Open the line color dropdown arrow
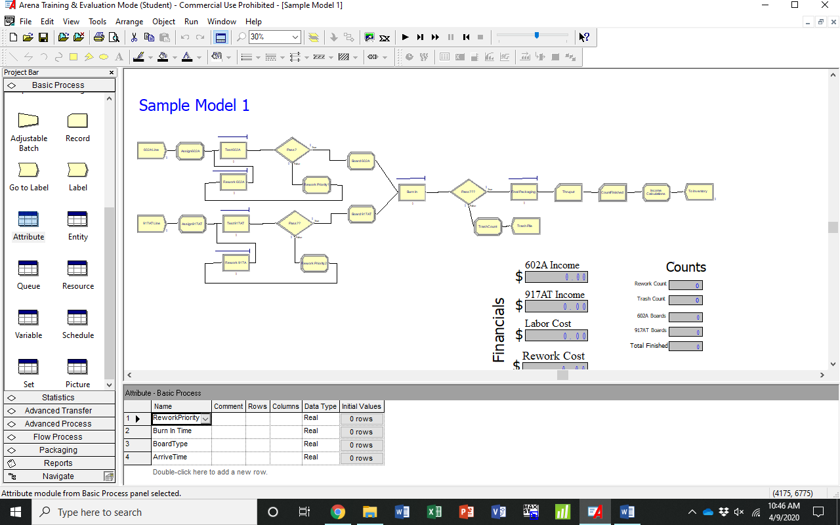Viewport: 840px width, 525px height. point(151,57)
